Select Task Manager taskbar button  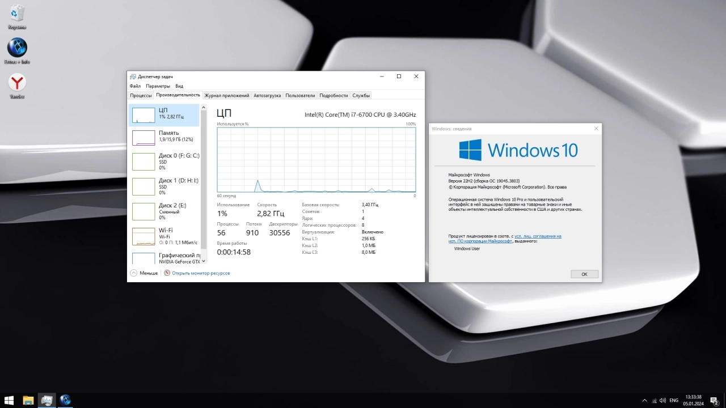[x=47, y=400]
